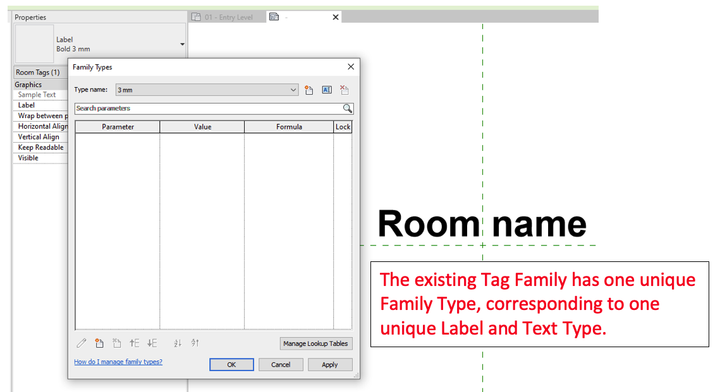The image size is (720, 392).
Task: Select the Room name label in the drawing canvas
Action: [482, 223]
